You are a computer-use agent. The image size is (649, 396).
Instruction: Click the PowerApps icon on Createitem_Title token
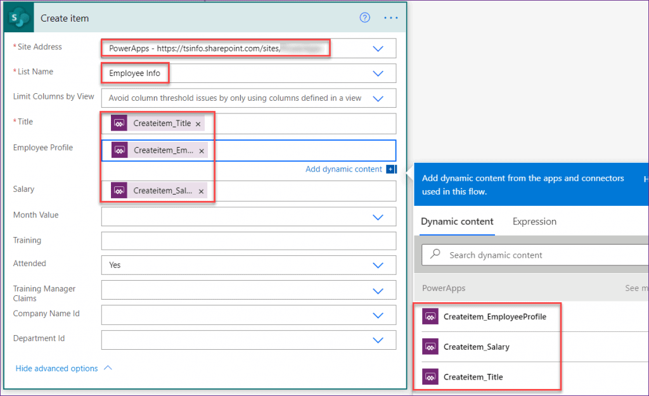click(x=119, y=124)
